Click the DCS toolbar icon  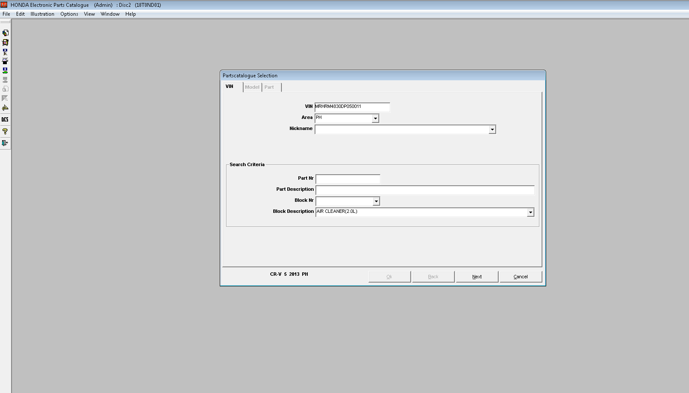[5, 119]
